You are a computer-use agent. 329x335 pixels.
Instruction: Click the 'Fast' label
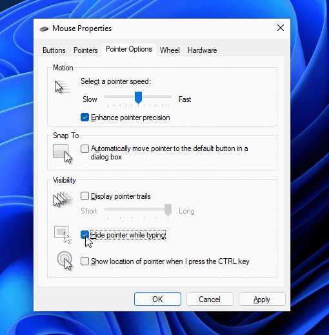(185, 99)
